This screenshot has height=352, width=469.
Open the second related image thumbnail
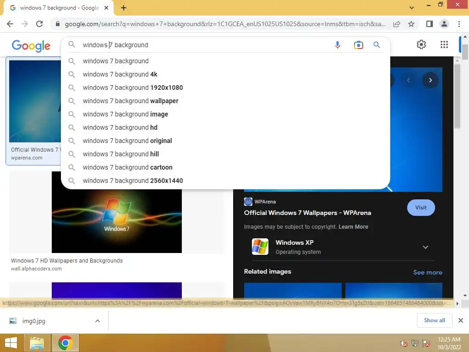point(393,291)
